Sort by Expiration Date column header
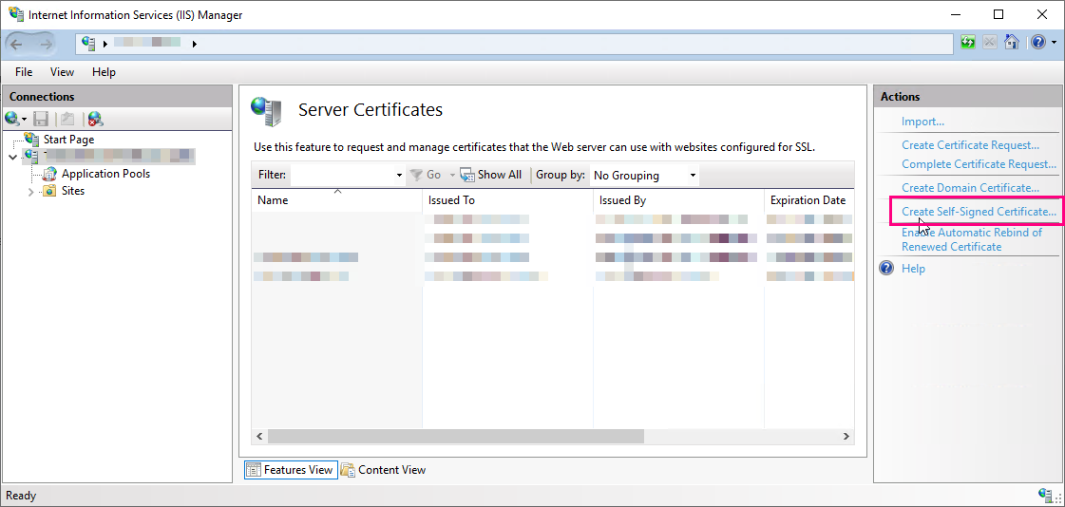Viewport: 1065px width, 507px height. (808, 200)
